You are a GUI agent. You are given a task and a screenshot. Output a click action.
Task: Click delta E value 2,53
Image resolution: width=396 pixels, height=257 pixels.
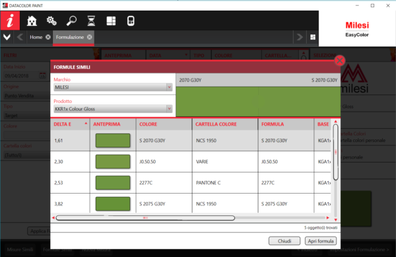coord(58,183)
